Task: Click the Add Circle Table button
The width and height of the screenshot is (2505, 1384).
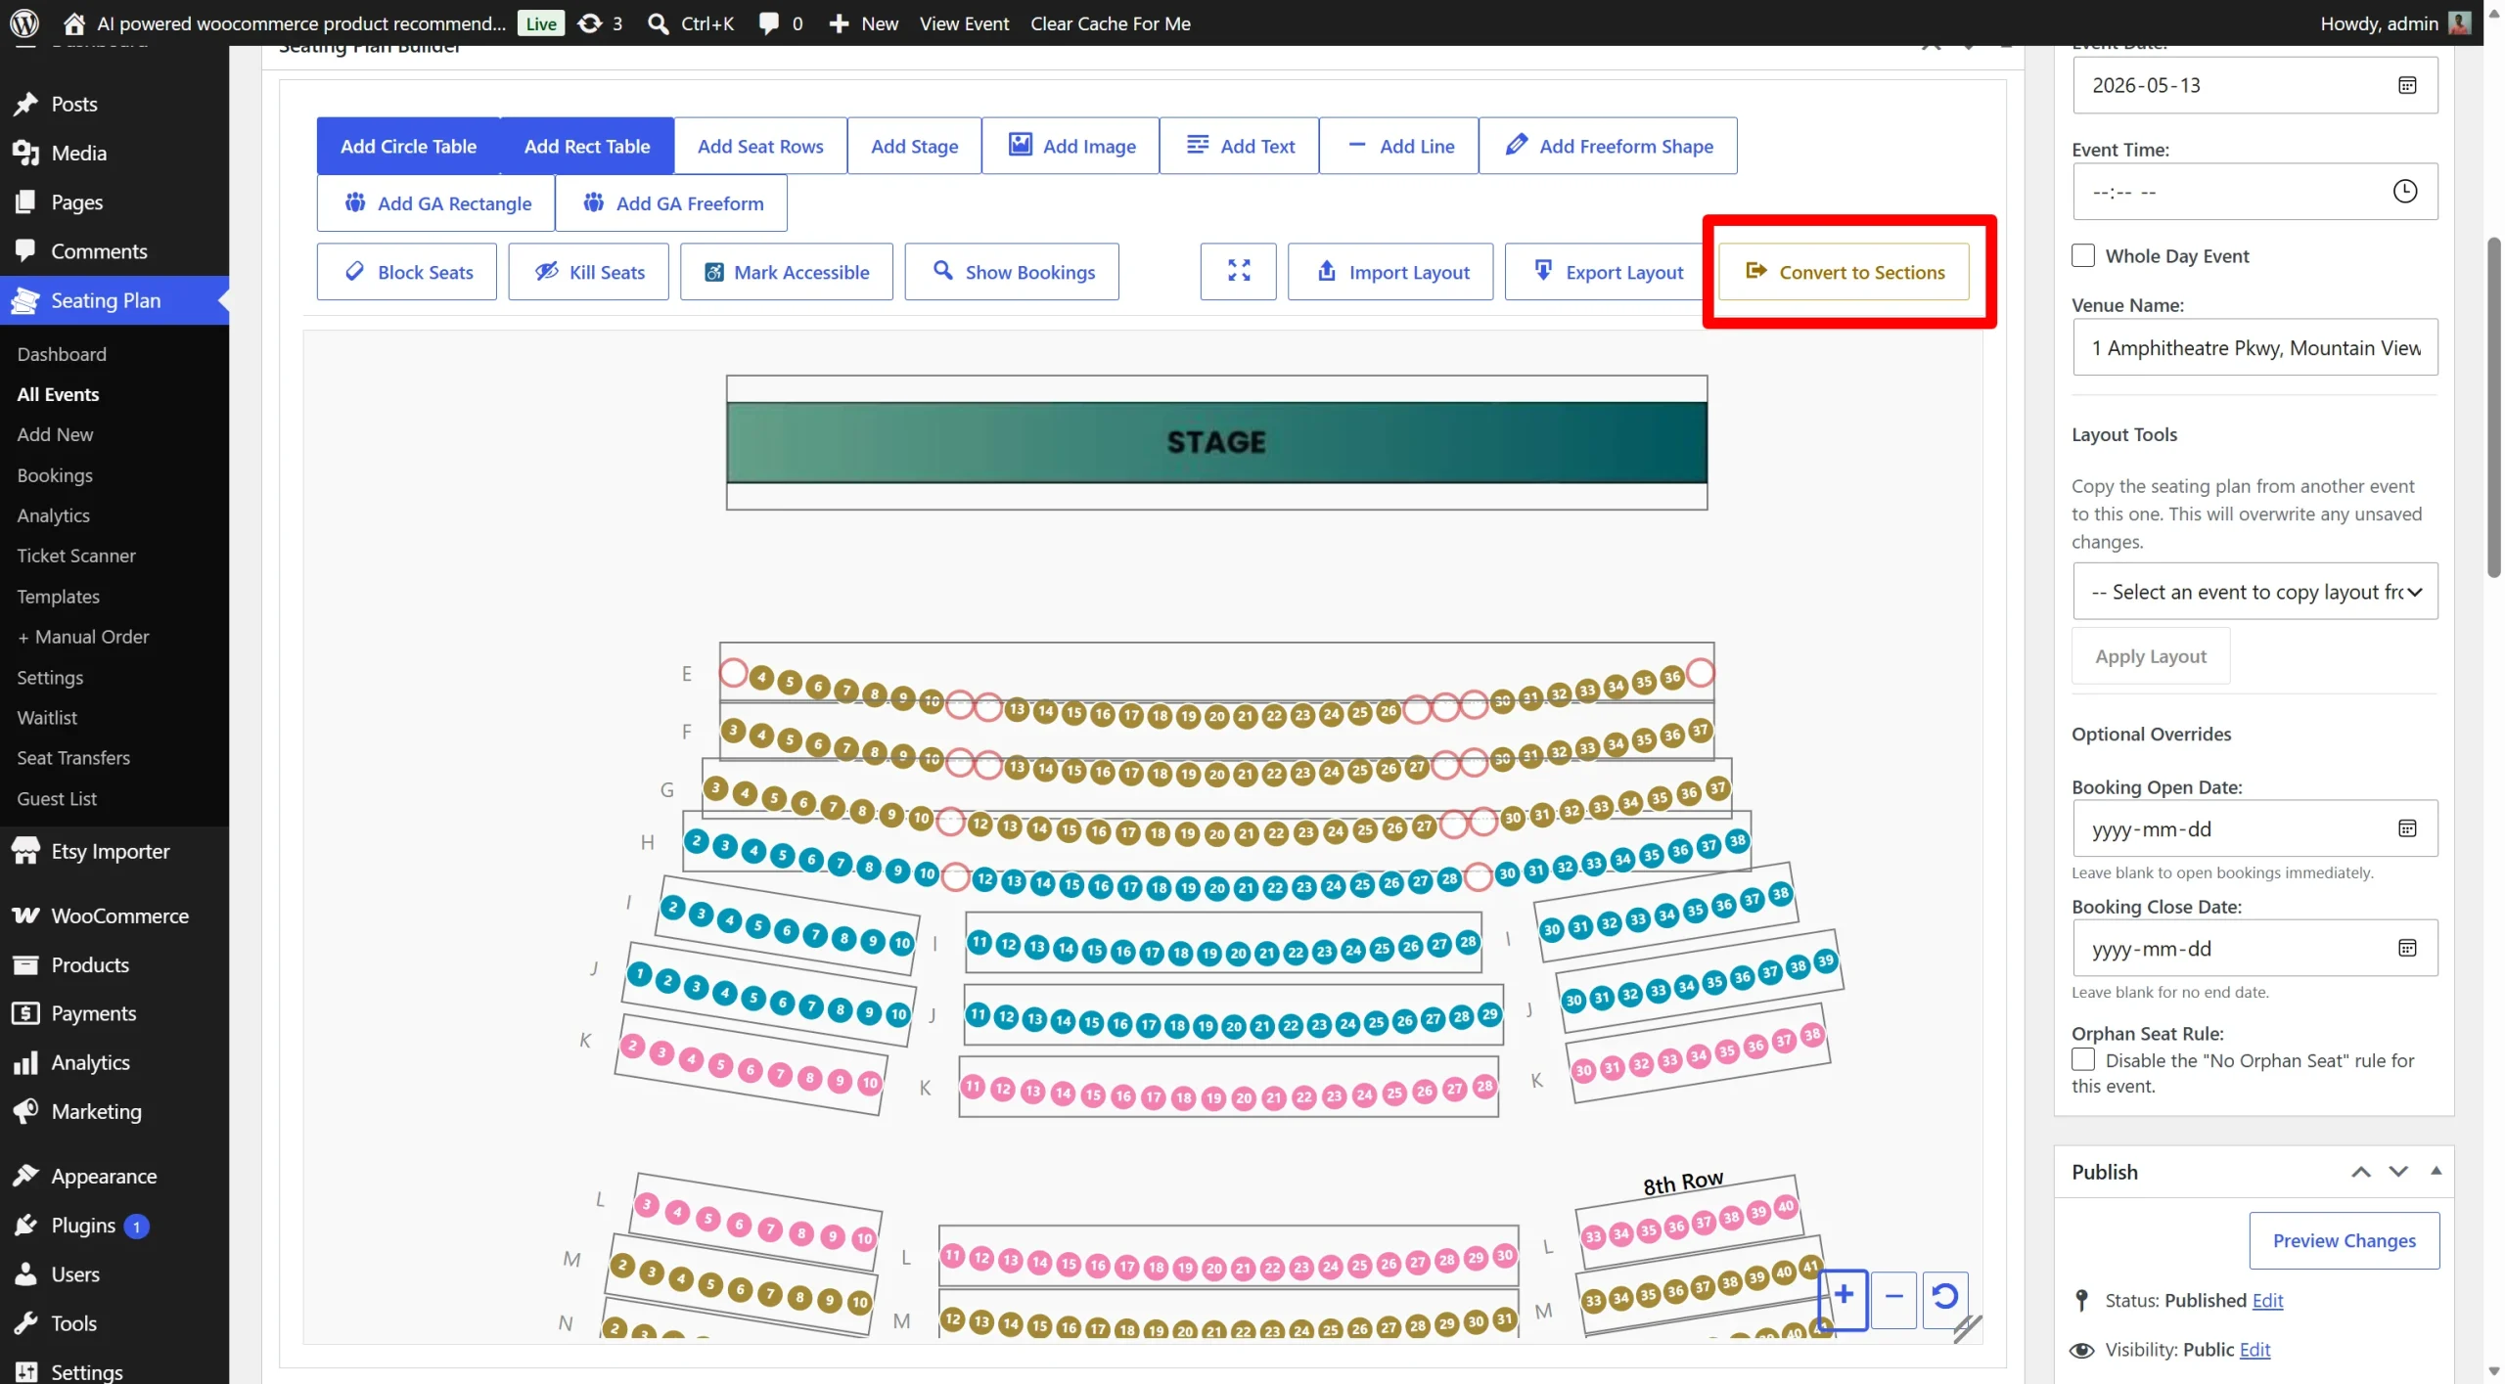Action: click(408, 146)
